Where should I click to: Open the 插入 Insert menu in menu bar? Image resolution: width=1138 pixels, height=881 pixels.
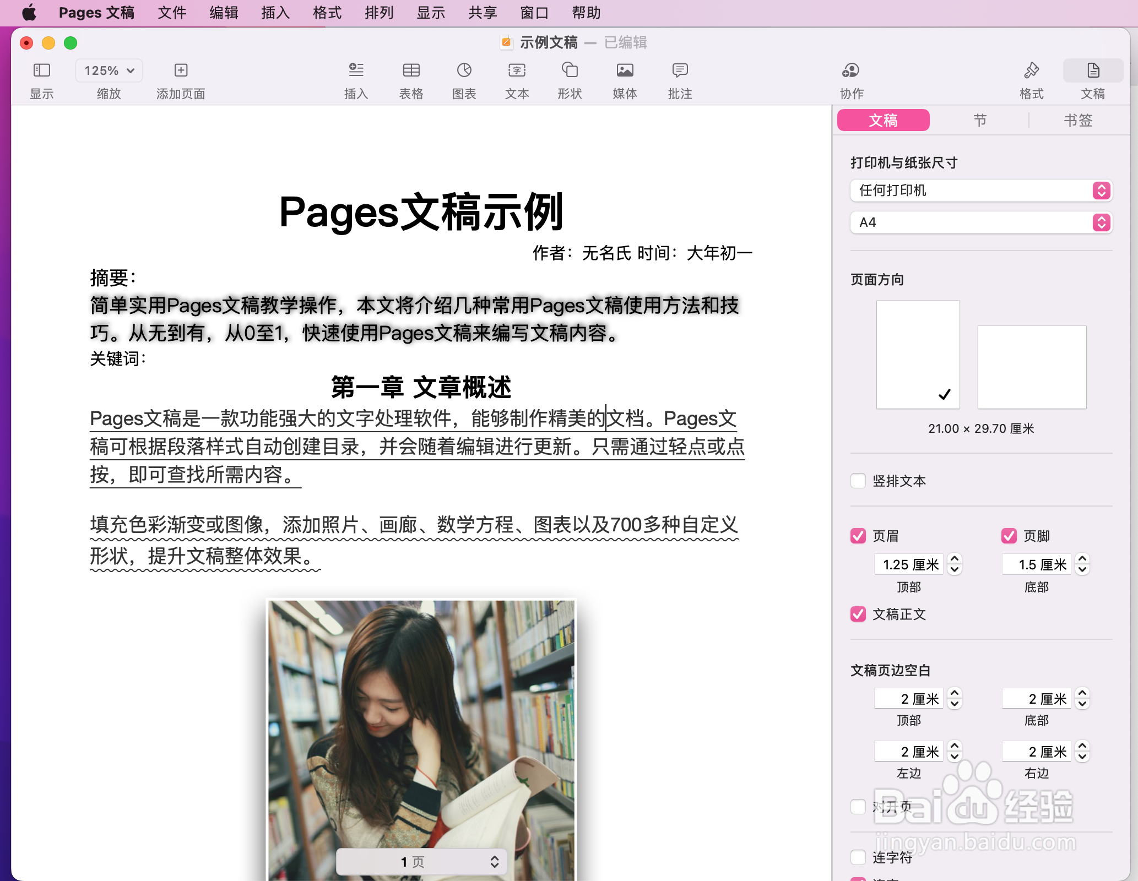pos(275,13)
